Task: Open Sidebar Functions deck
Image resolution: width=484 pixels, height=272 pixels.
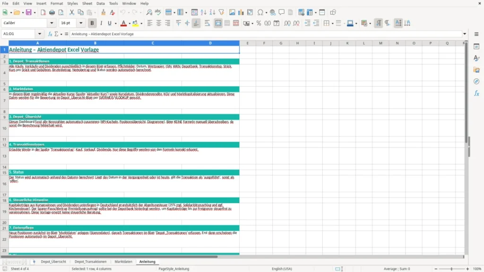Action: click(476, 93)
